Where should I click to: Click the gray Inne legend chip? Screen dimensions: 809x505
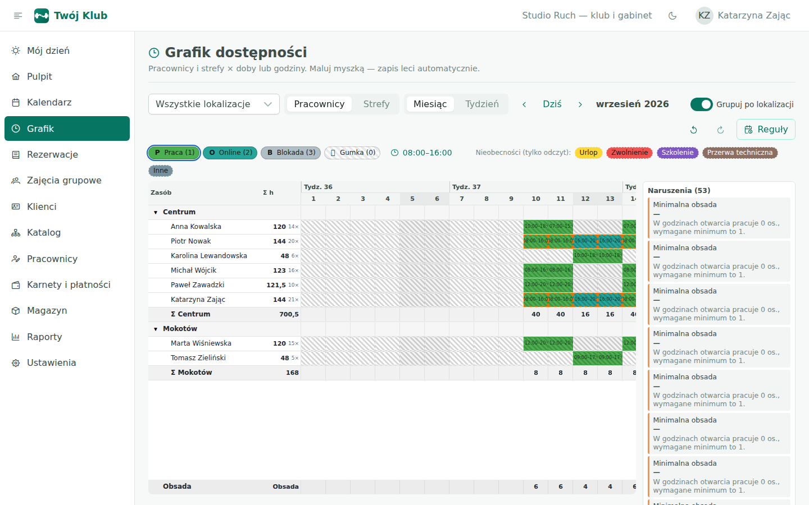(161, 171)
